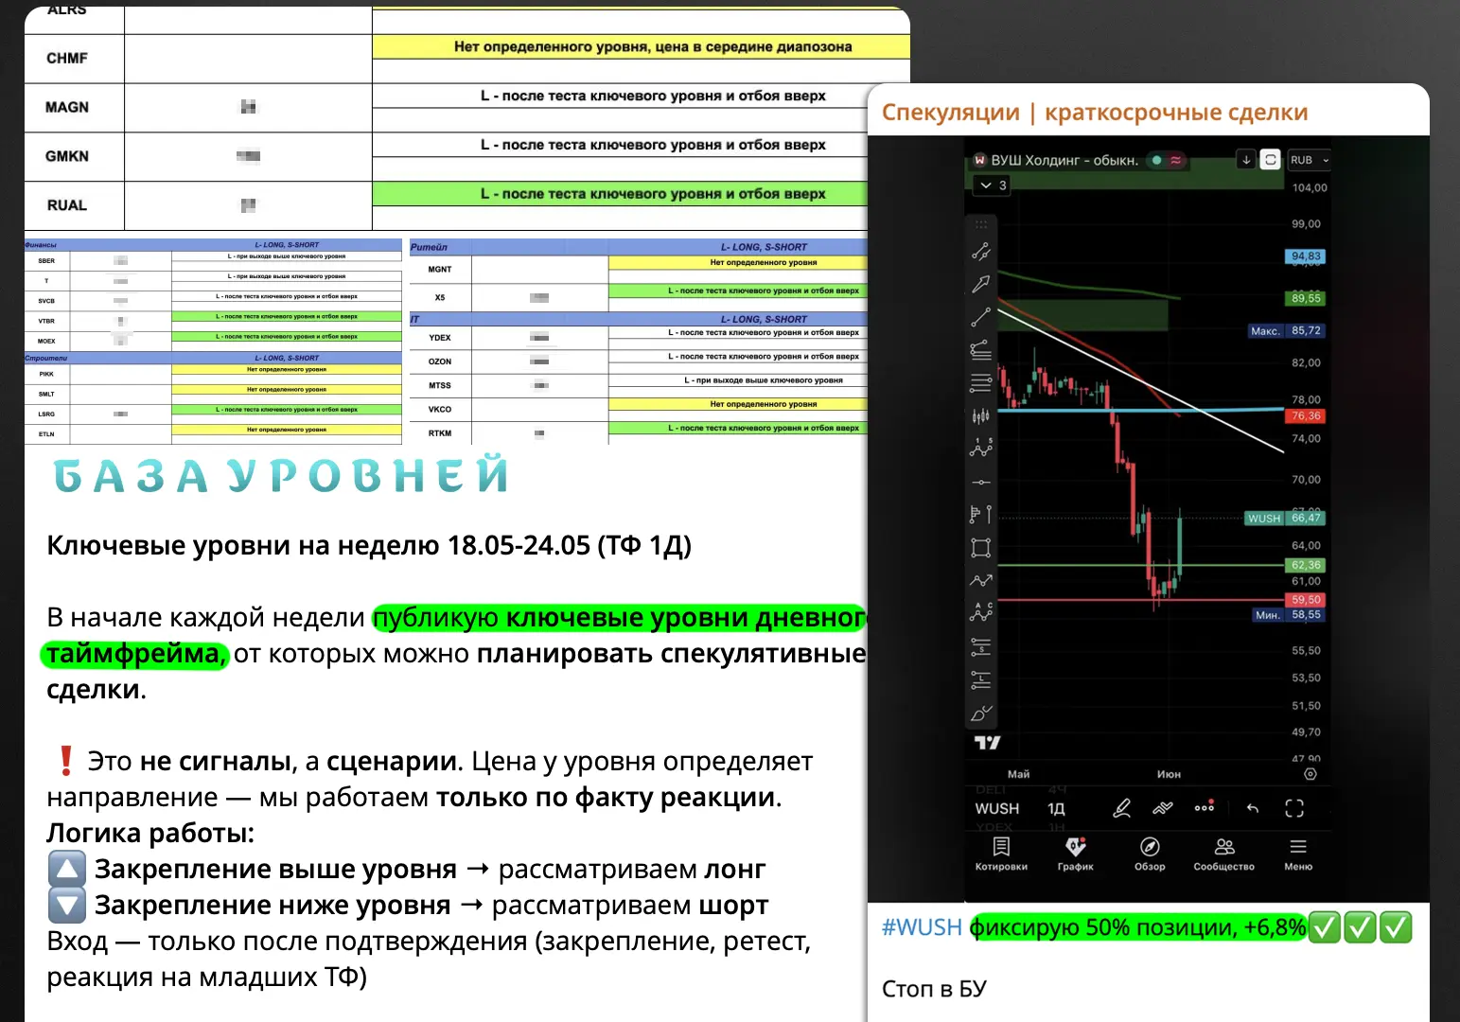This screenshot has width=1460, height=1022.
Task: Open the RUB currency dropdown
Action: 1310,160
